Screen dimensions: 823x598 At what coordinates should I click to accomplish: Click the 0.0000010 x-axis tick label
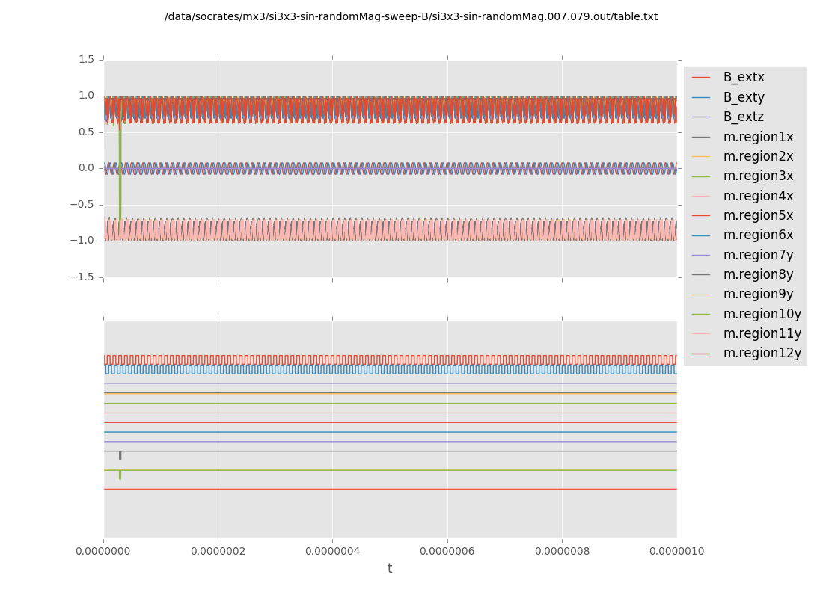[676, 551]
